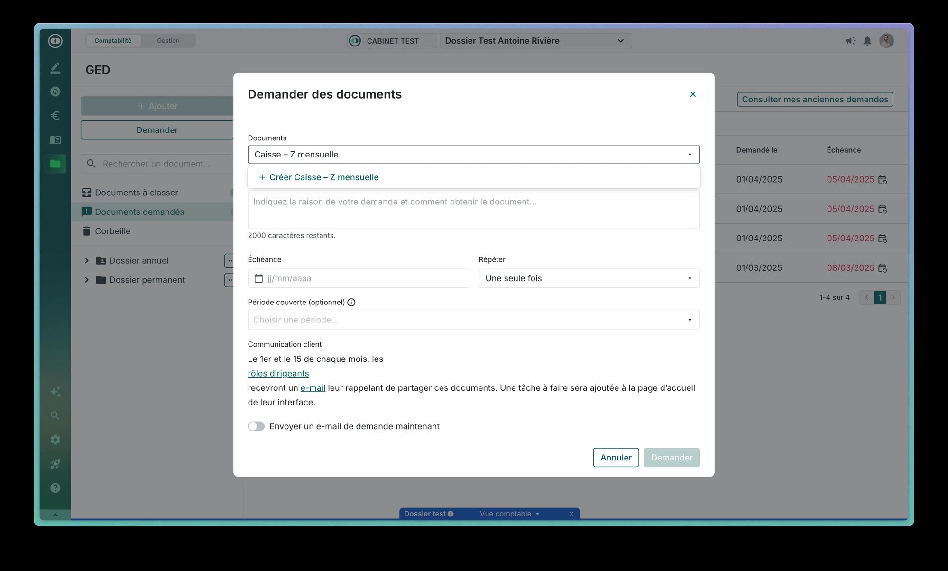The image size is (948, 571).
Task: Enable Envoyer un e-mail de demande maintenant
Action: coord(256,426)
